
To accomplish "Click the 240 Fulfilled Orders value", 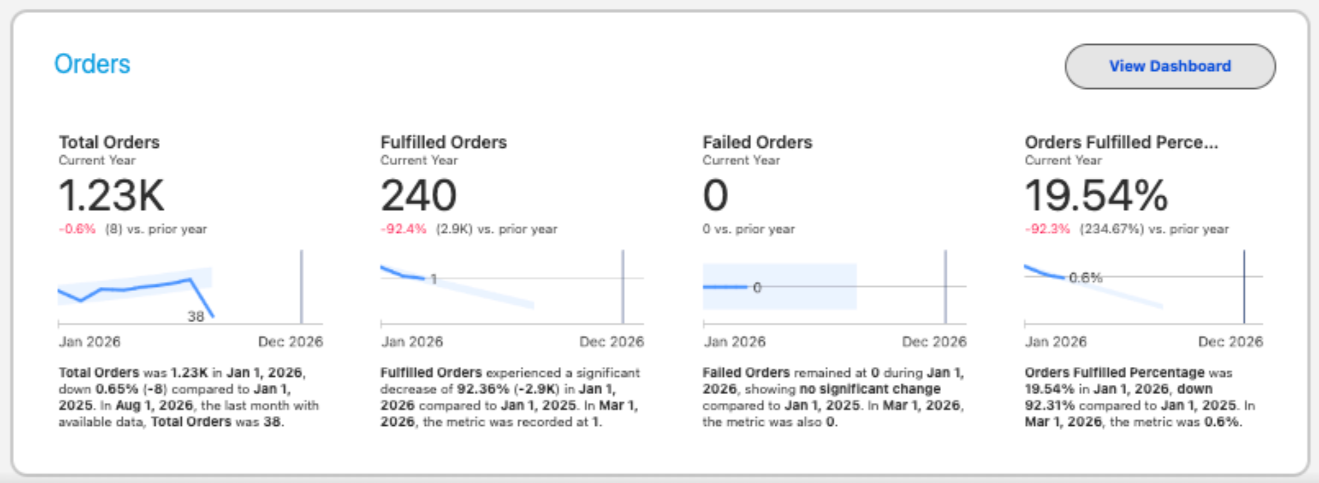I will coord(419,195).
